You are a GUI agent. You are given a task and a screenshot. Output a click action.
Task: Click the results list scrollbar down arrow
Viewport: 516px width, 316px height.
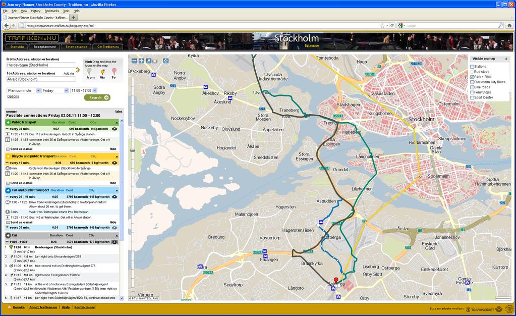click(x=122, y=298)
